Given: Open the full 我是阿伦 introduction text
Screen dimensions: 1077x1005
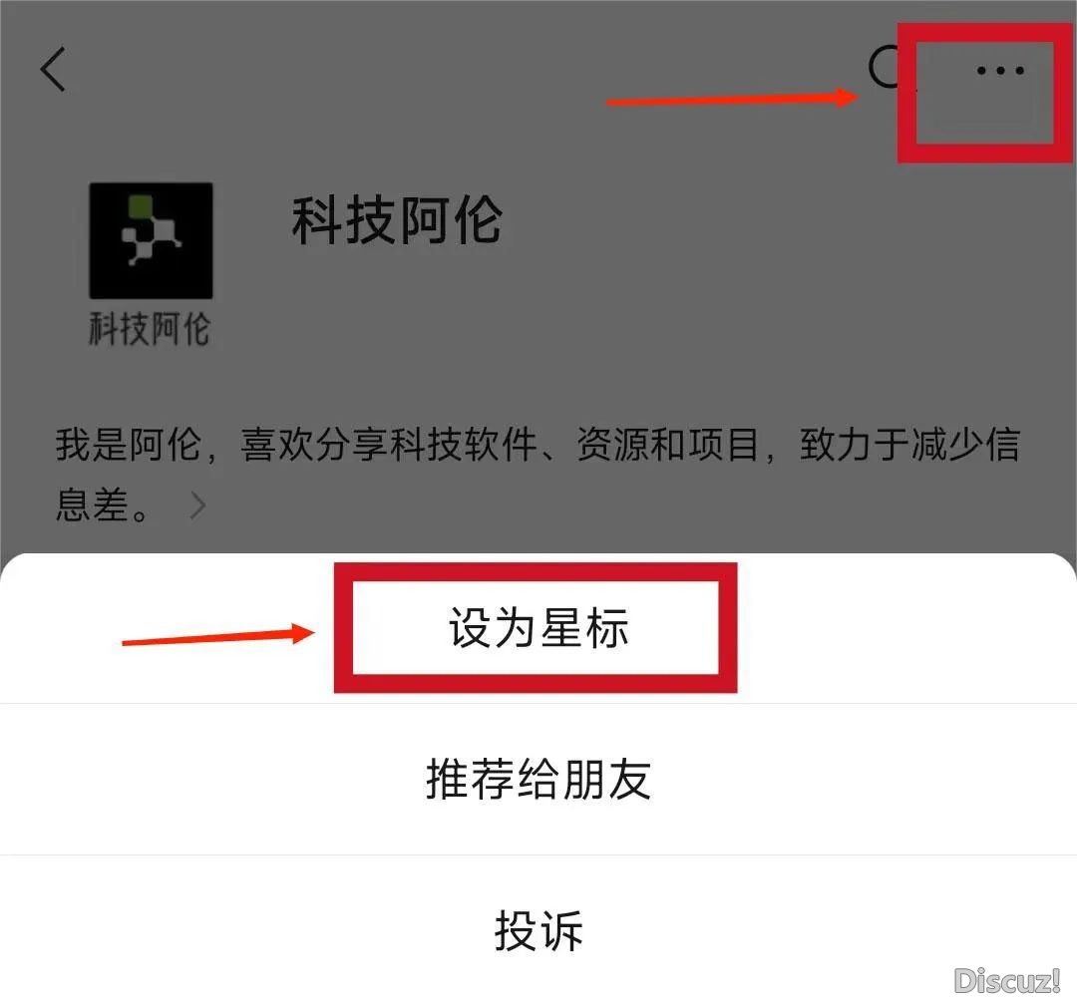Looking at the screenshot, I should pos(538,474).
